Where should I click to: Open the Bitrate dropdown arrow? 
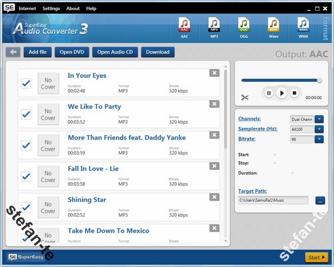pos(319,139)
